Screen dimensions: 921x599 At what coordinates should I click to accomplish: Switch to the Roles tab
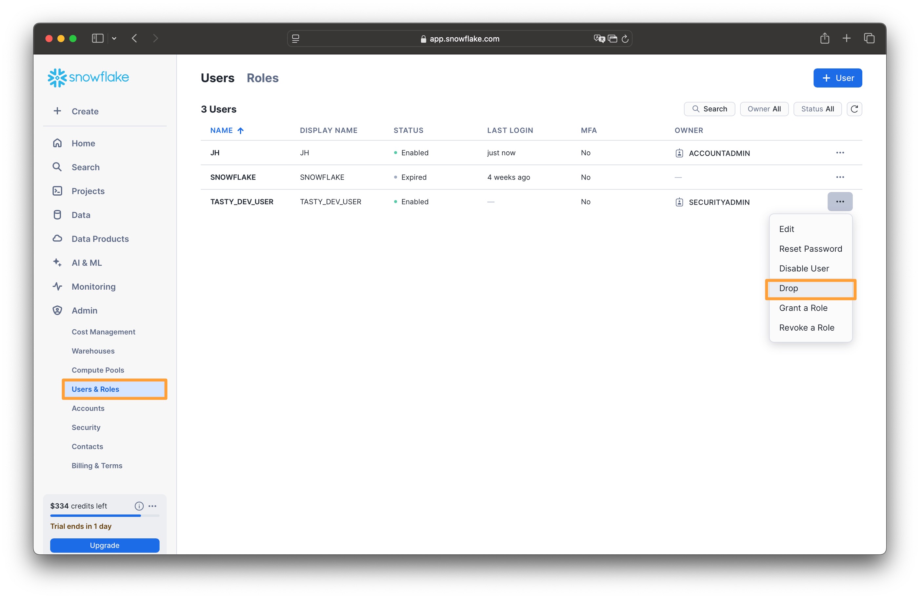pyautogui.click(x=262, y=78)
